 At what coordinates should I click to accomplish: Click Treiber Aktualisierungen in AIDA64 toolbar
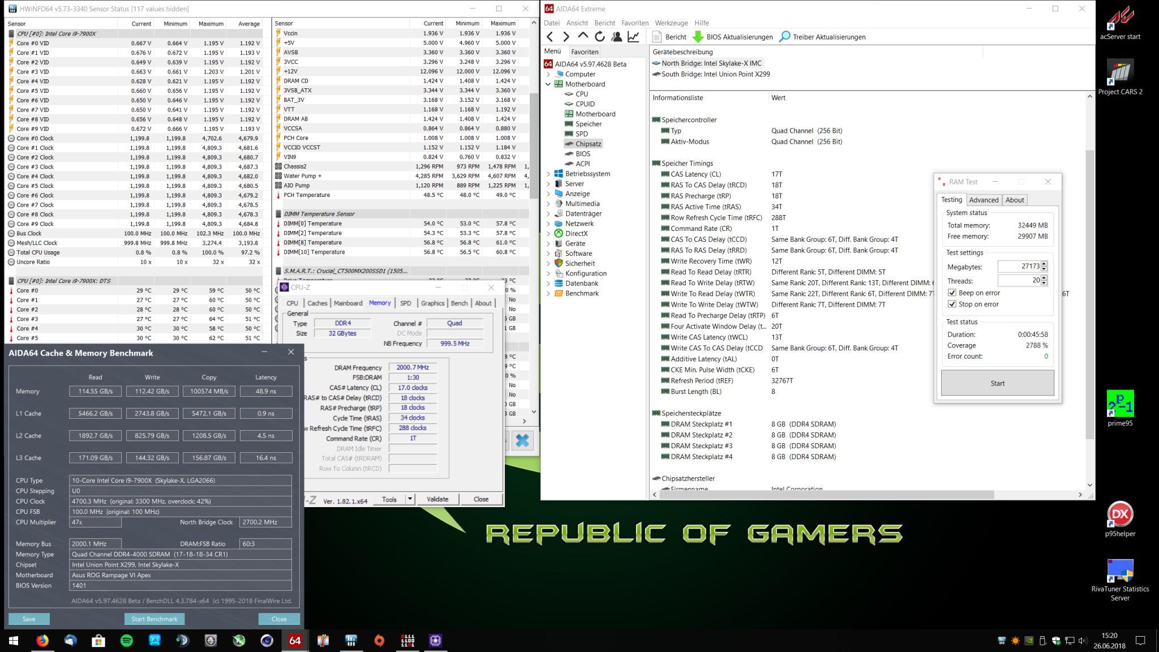[822, 37]
